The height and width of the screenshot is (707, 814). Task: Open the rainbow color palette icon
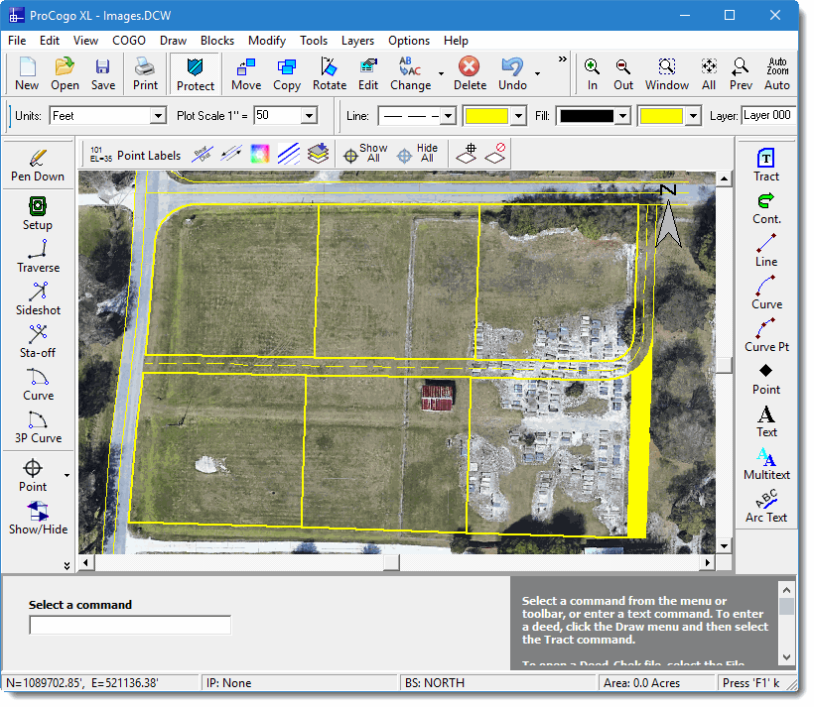tap(259, 154)
